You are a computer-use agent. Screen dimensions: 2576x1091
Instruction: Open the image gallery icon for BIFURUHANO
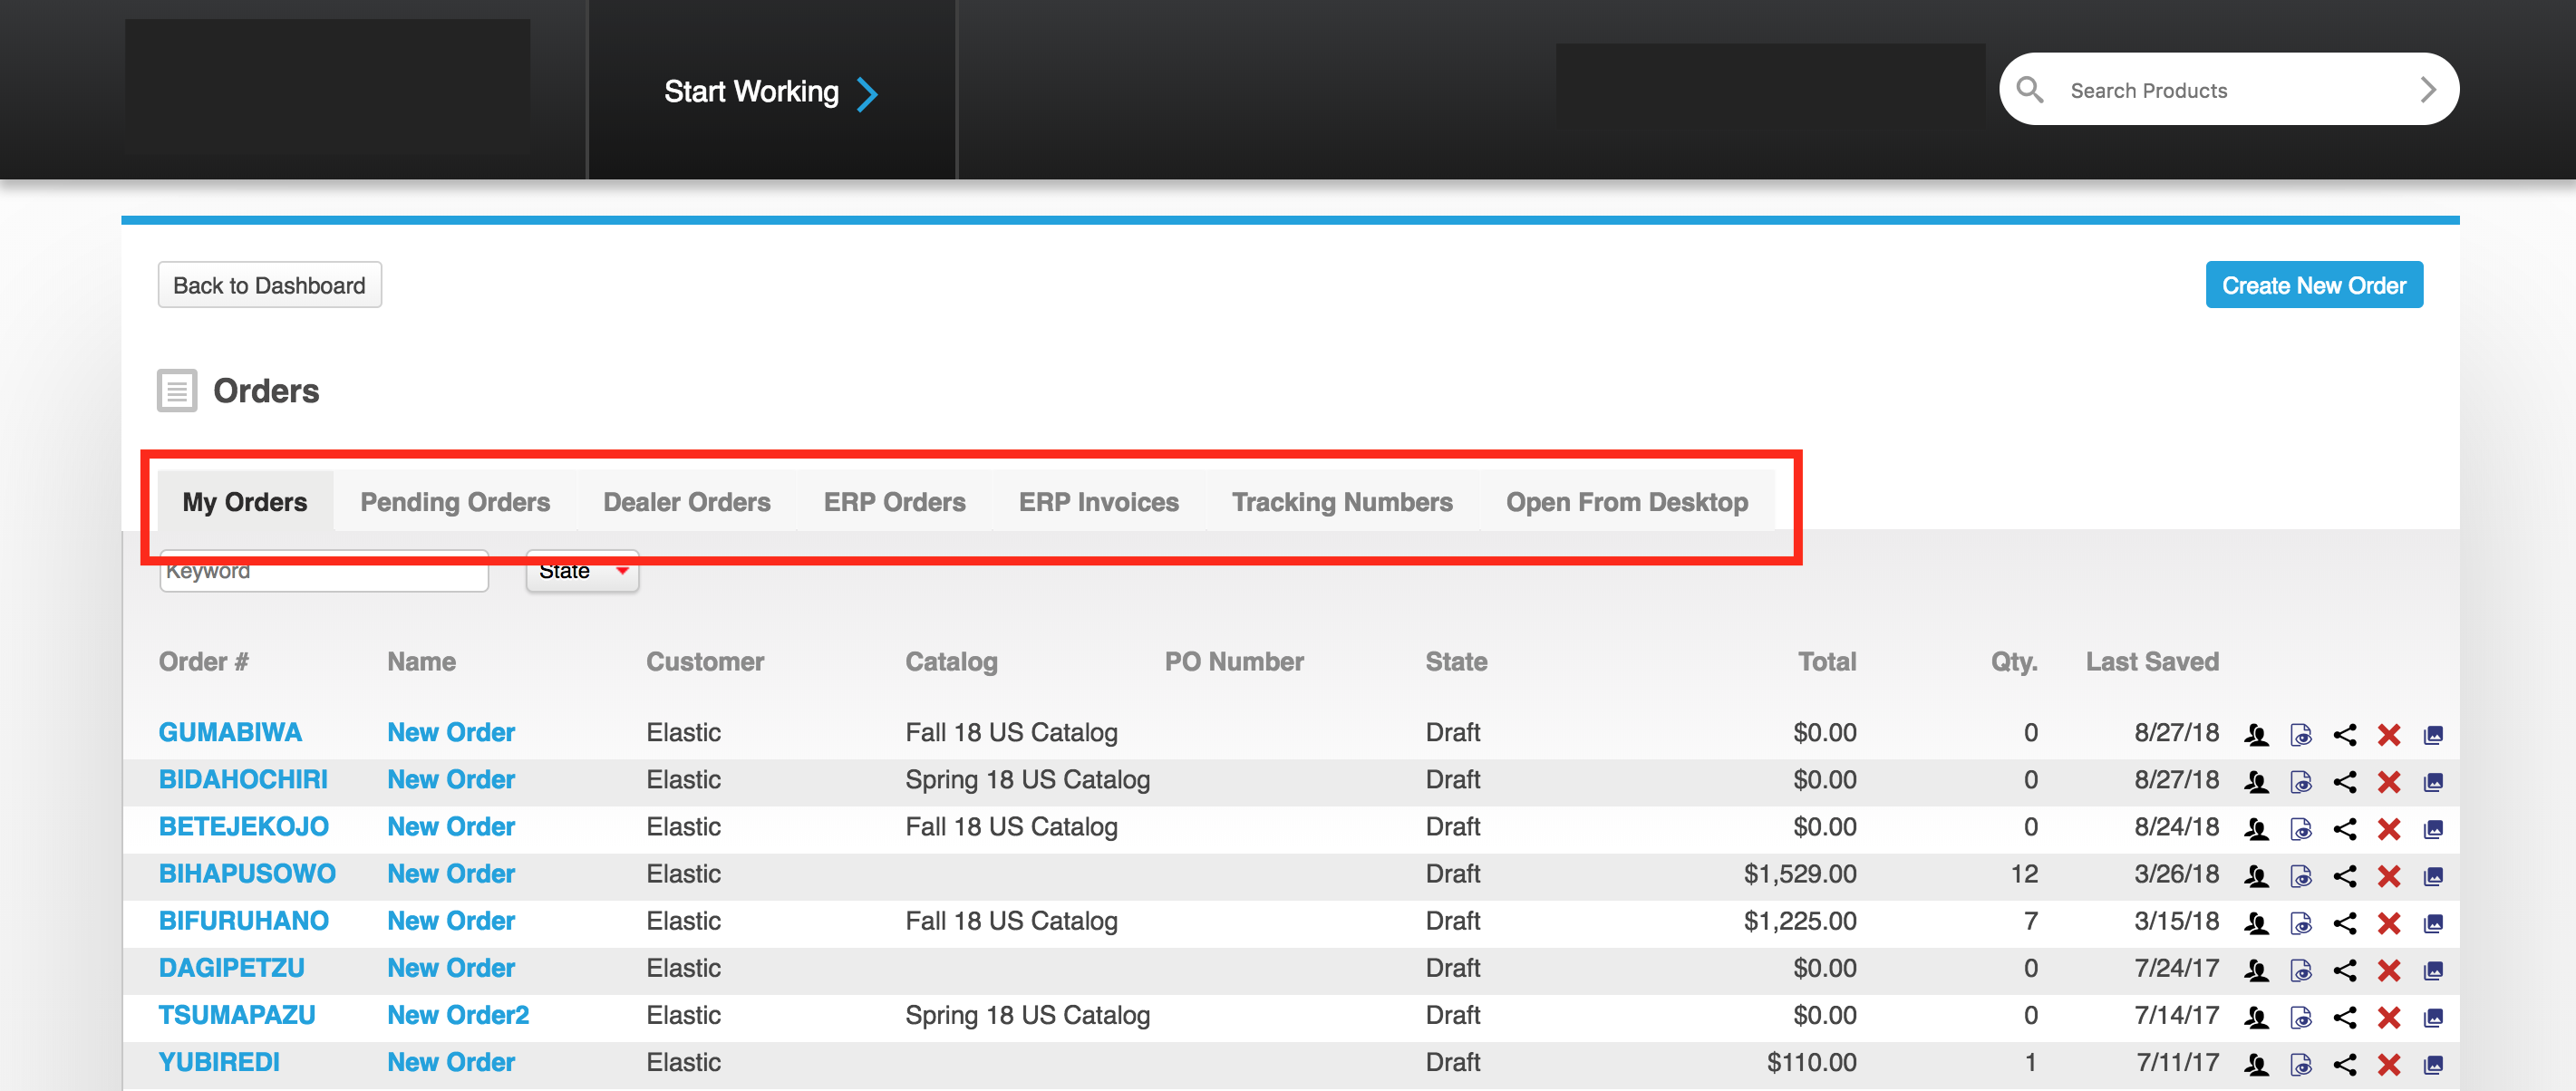tap(2433, 923)
